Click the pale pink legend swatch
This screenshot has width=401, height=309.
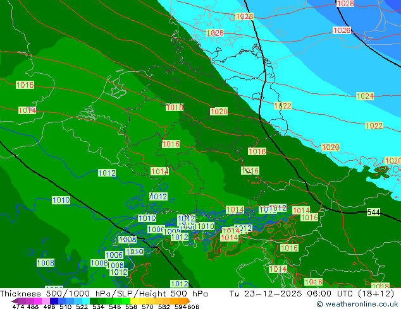[46, 301]
